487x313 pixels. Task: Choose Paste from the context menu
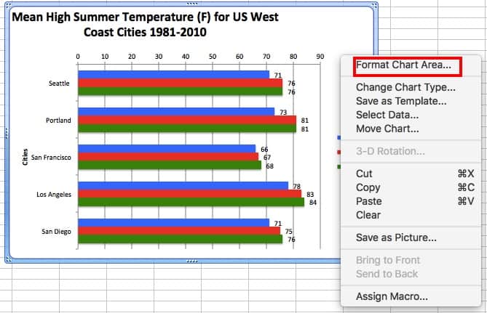[368, 201]
